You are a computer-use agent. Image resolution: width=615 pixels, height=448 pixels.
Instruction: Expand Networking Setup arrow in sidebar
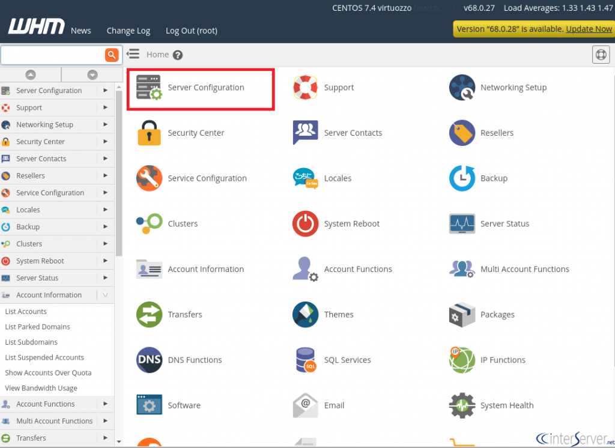pyautogui.click(x=105, y=124)
